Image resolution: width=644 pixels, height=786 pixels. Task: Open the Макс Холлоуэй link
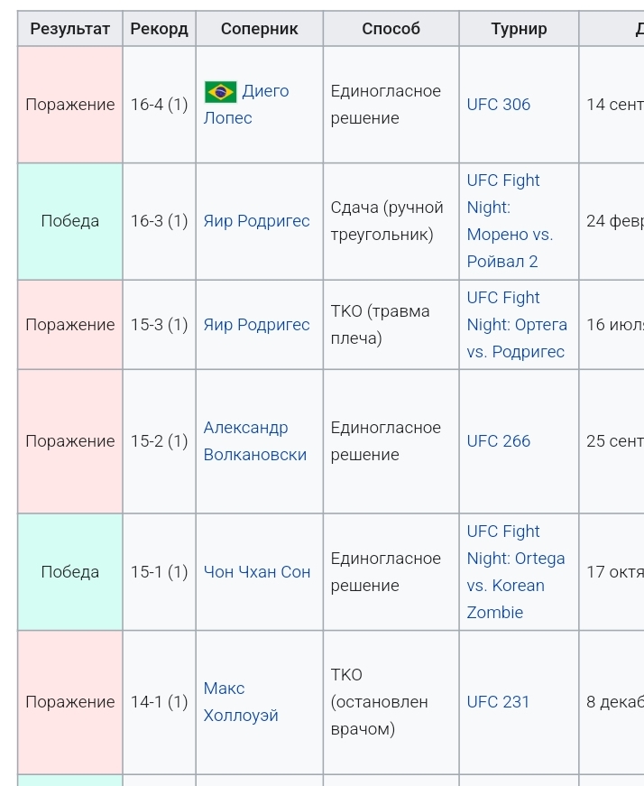click(x=241, y=702)
